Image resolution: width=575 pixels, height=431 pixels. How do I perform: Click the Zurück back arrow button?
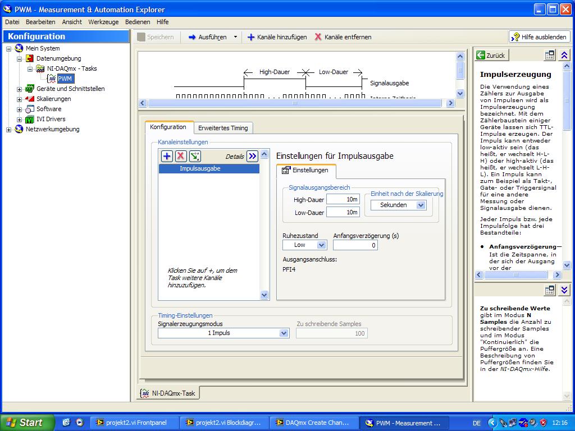491,56
